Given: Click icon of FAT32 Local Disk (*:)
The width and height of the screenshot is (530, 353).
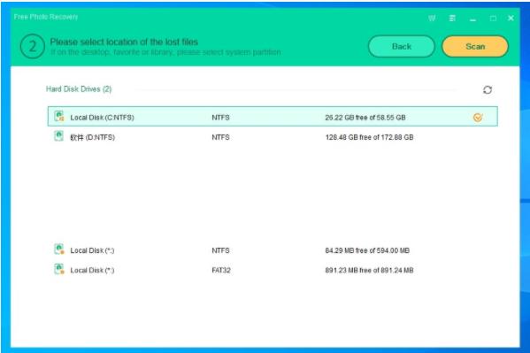Looking at the screenshot, I should [59, 269].
